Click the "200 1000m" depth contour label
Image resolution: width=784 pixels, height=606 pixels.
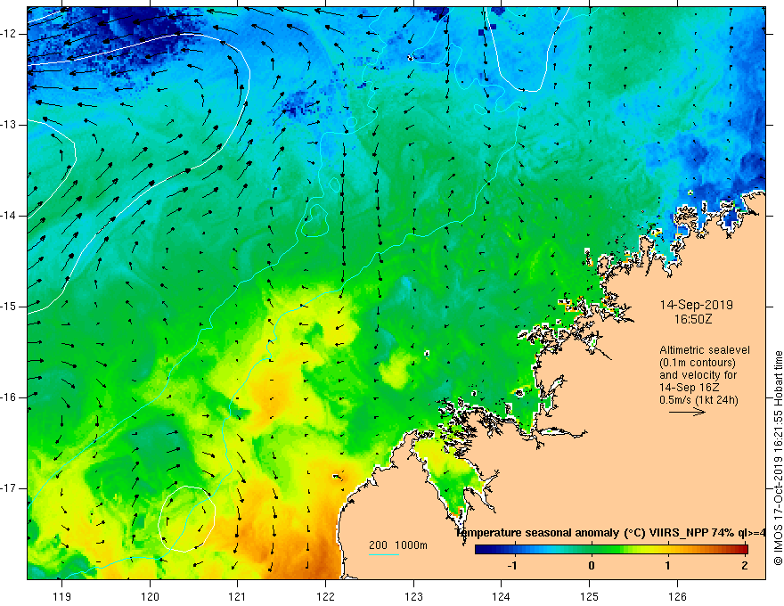pyautogui.click(x=398, y=545)
